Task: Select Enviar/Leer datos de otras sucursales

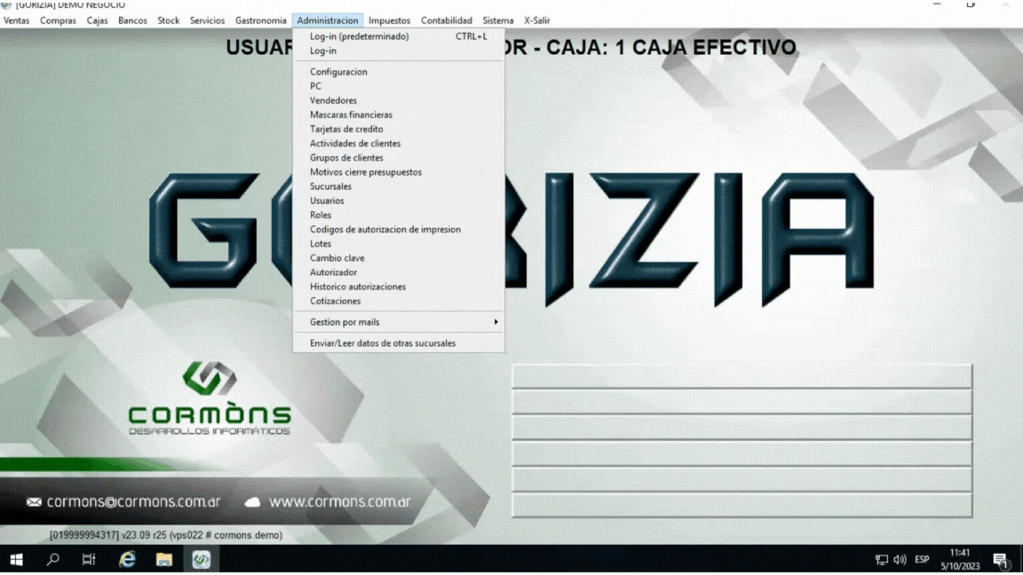Action: (399, 343)
